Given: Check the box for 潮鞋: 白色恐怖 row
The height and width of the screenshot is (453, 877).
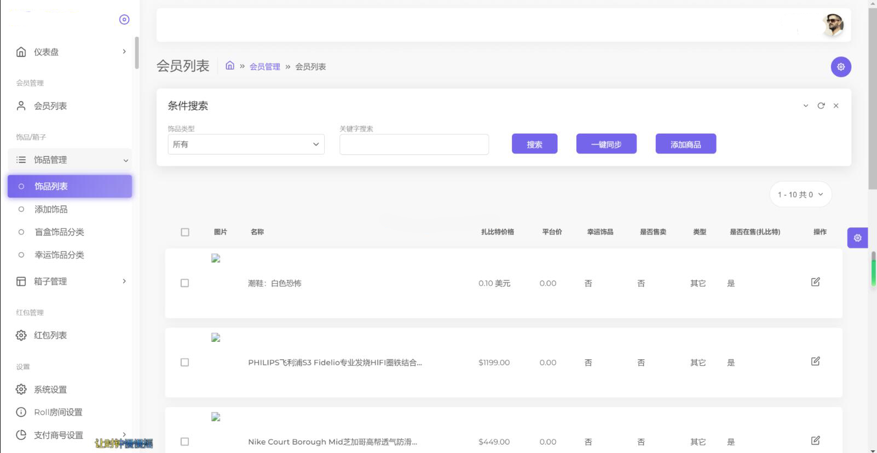Looking at the screenshot, I should click(x=184, y=283).
